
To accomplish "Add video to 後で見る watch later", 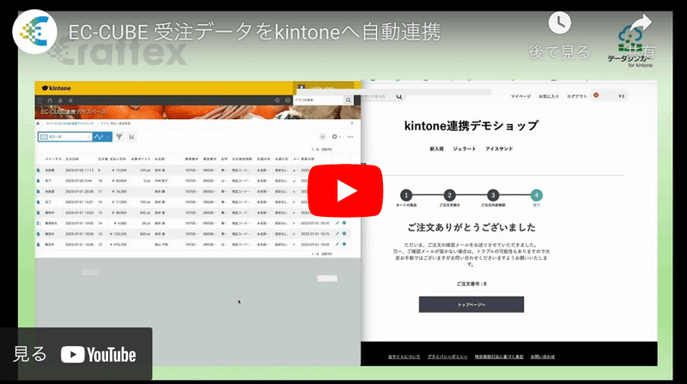I will (560, 36).
